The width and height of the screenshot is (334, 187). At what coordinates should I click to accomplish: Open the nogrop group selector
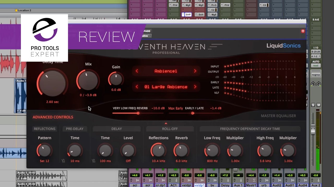tap(316, 75)
